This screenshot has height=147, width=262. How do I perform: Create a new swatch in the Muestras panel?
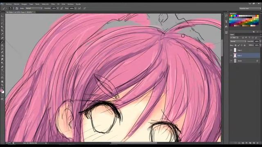(x=254, y=32)
